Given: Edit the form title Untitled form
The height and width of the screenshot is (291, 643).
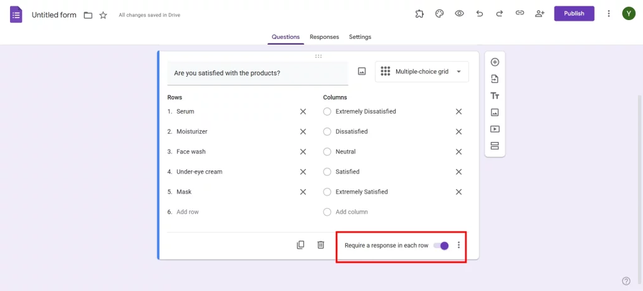Looking at the screenshot, I should pyautogui.click(x=54, y=15).
